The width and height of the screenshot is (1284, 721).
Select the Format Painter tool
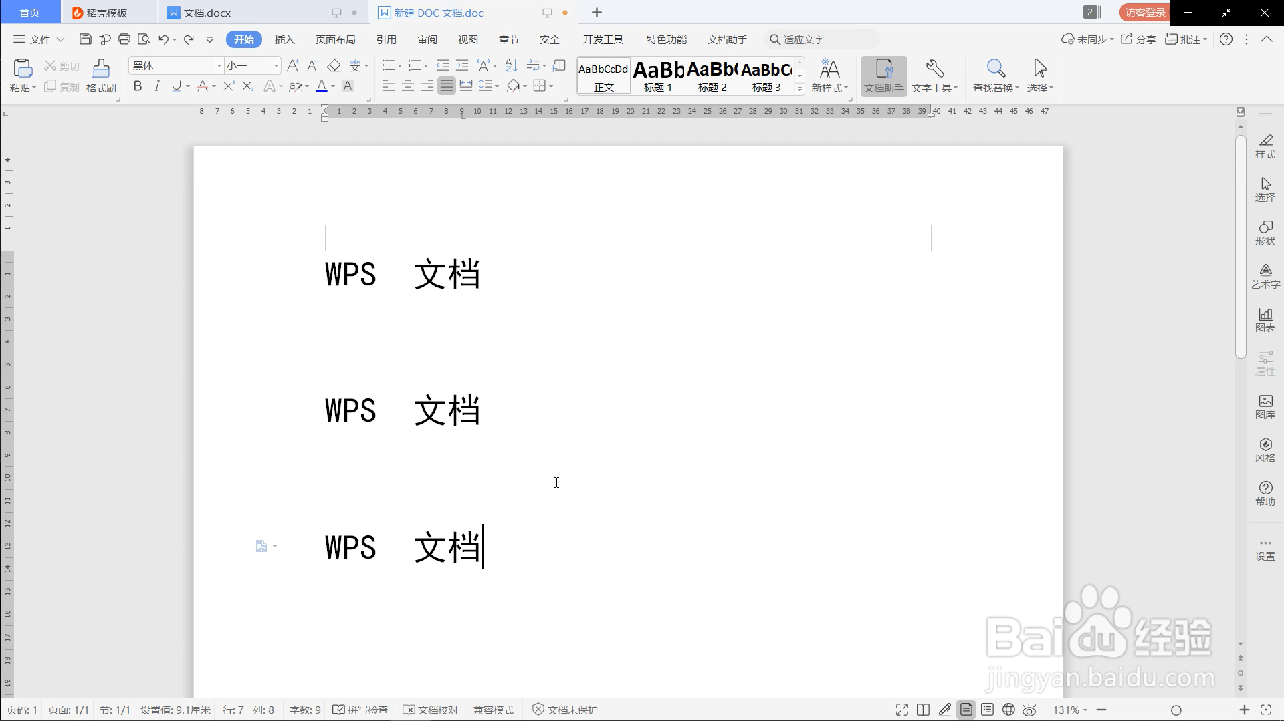click(100, 75)
